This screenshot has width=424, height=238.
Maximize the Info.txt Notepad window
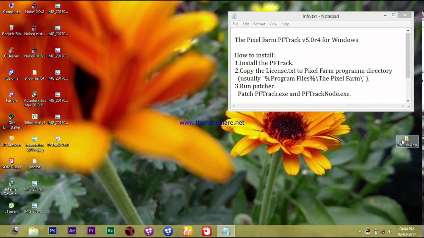pyautogui.click(x=394, y=15)
